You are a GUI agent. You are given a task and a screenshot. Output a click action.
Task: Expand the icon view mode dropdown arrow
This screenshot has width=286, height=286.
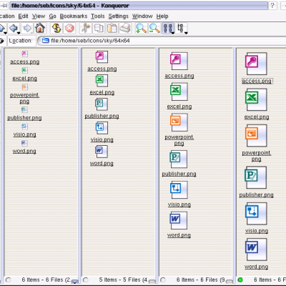click(173, 33)
